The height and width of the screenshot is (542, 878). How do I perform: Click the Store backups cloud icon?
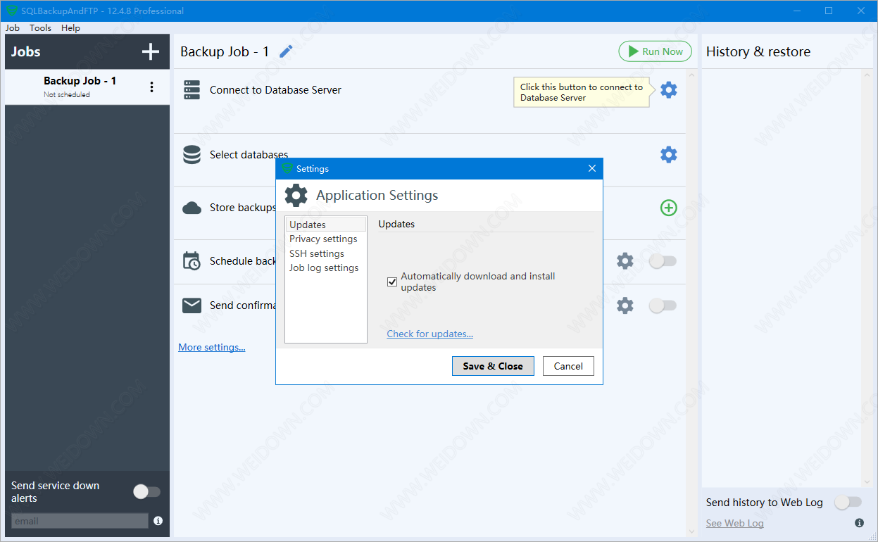[x=192, y=208]
